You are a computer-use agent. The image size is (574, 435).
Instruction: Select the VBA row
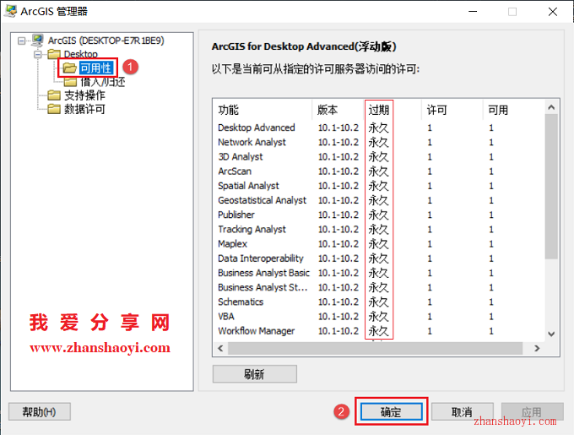[379, 317]
